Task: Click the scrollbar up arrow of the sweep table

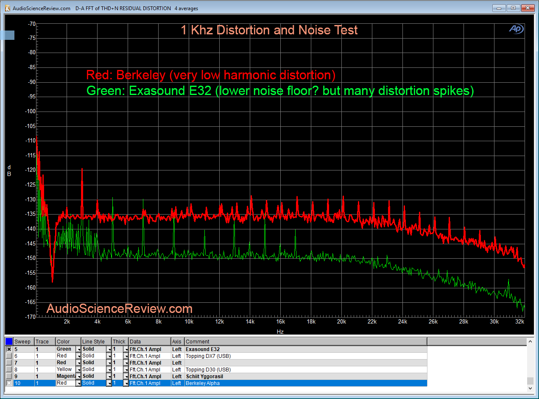Action: (530, 341)
